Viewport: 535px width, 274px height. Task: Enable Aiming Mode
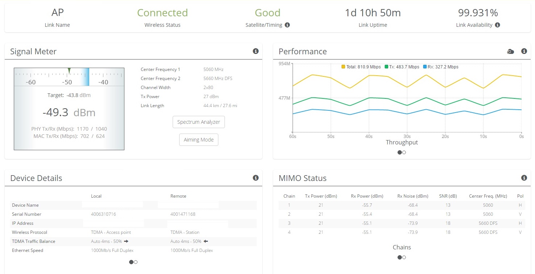pos(198,140)
